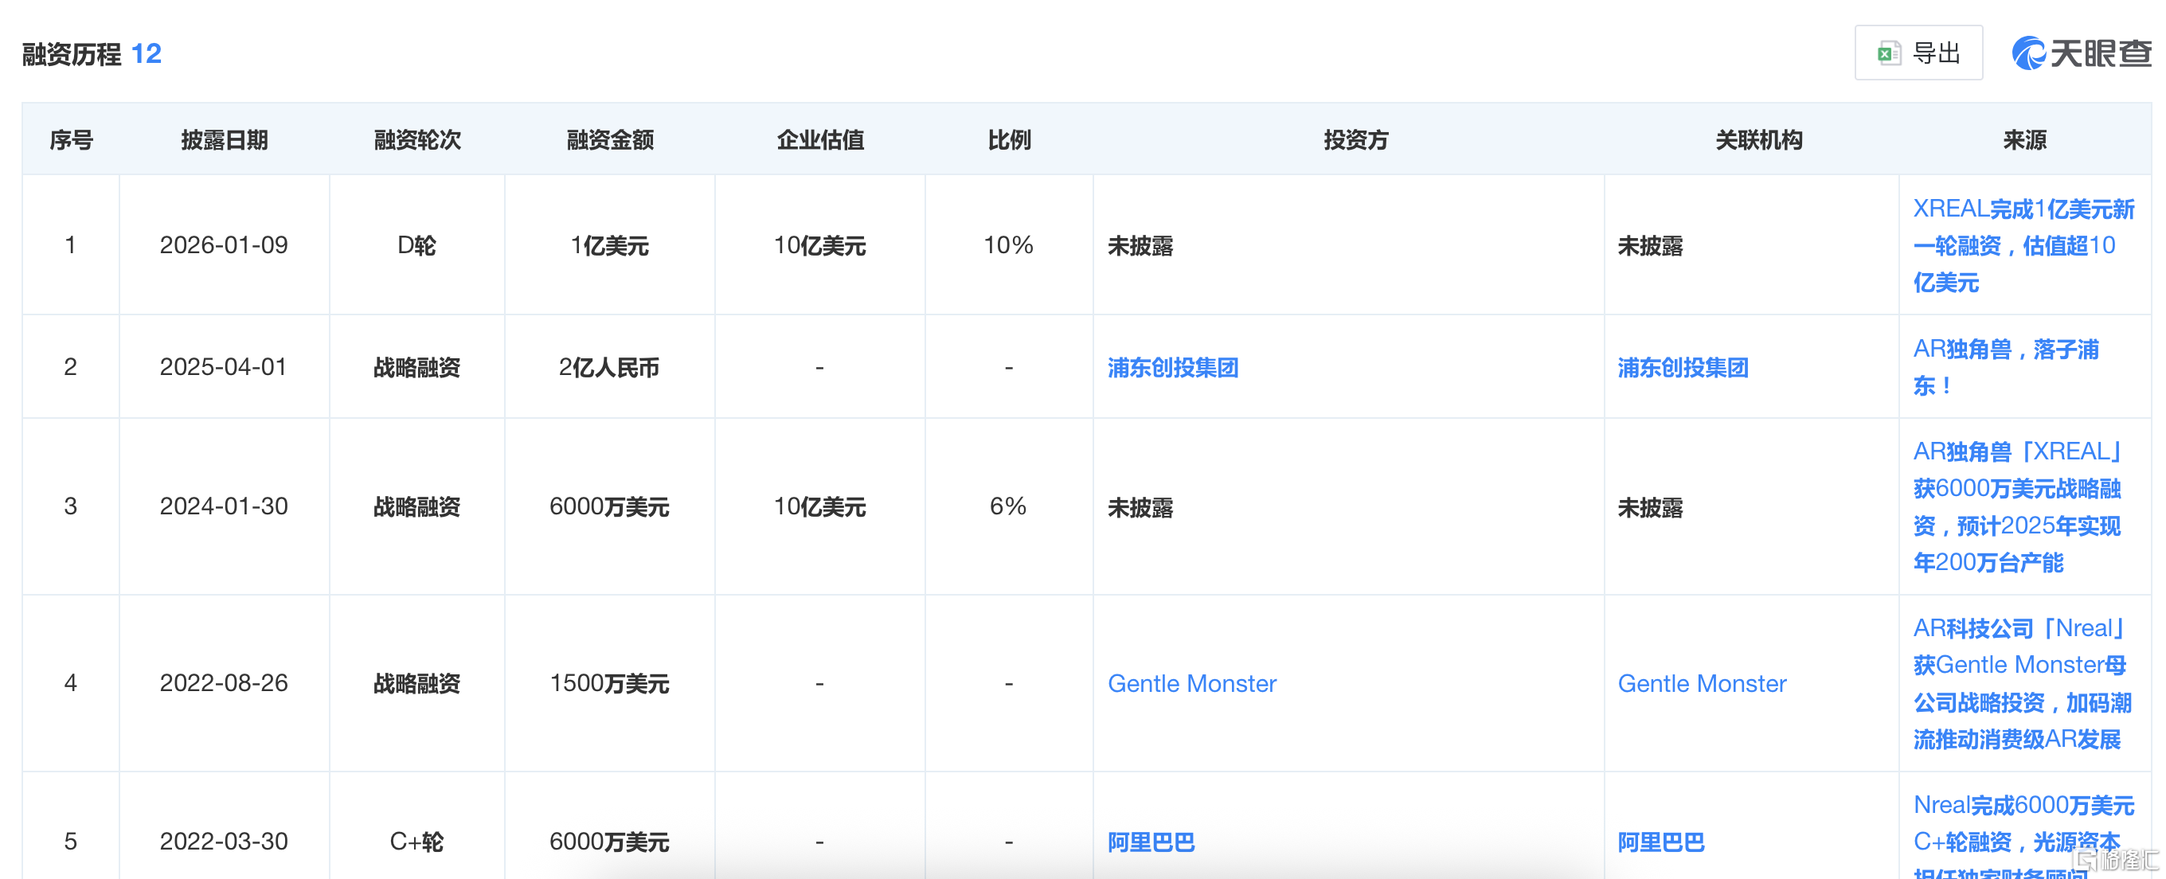Select the amount 6000万美元 in row 3
The image size is (2166, 879).
click(x=610, y=506)
